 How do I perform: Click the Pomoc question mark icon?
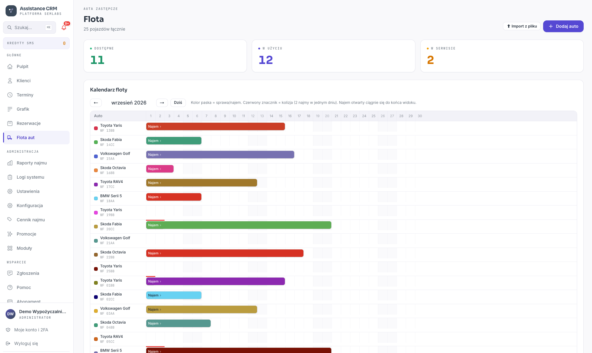click(x=10, y=287)
